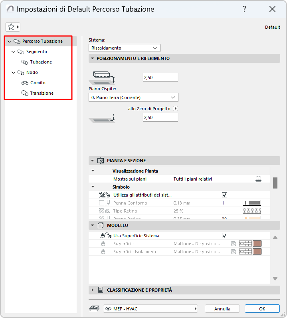287x318 pixels.
Task: Click the Percorso Tubazione pipe icon in tree
Action: [x=17, y=42]
